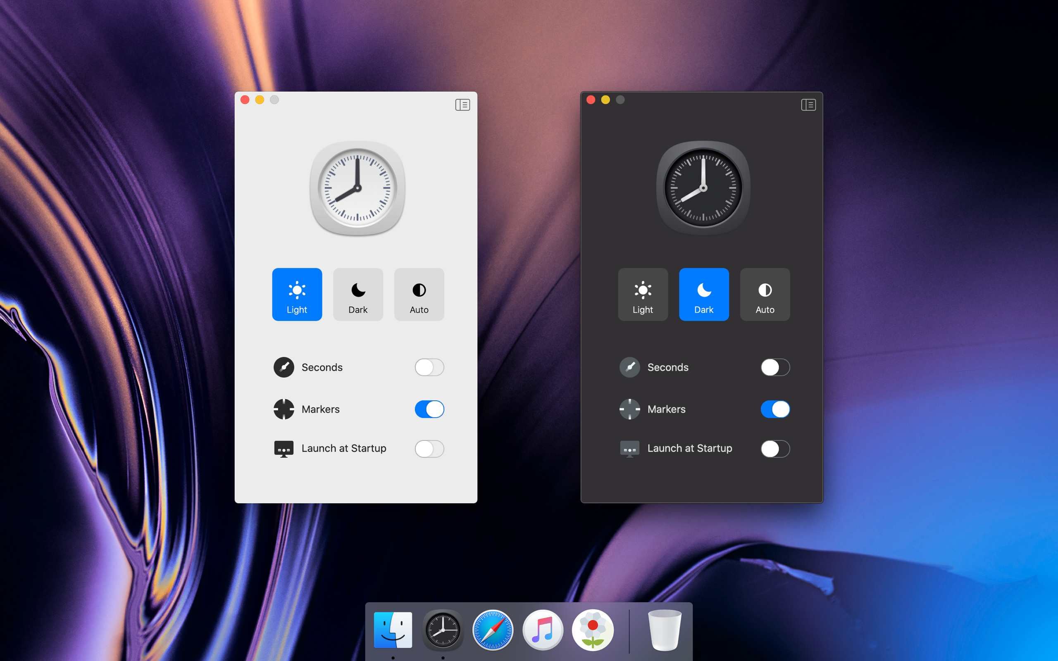Viewport: 1058px width, 661px height.
Task: Choose the Auto theme in the light window
Action: 418,294
